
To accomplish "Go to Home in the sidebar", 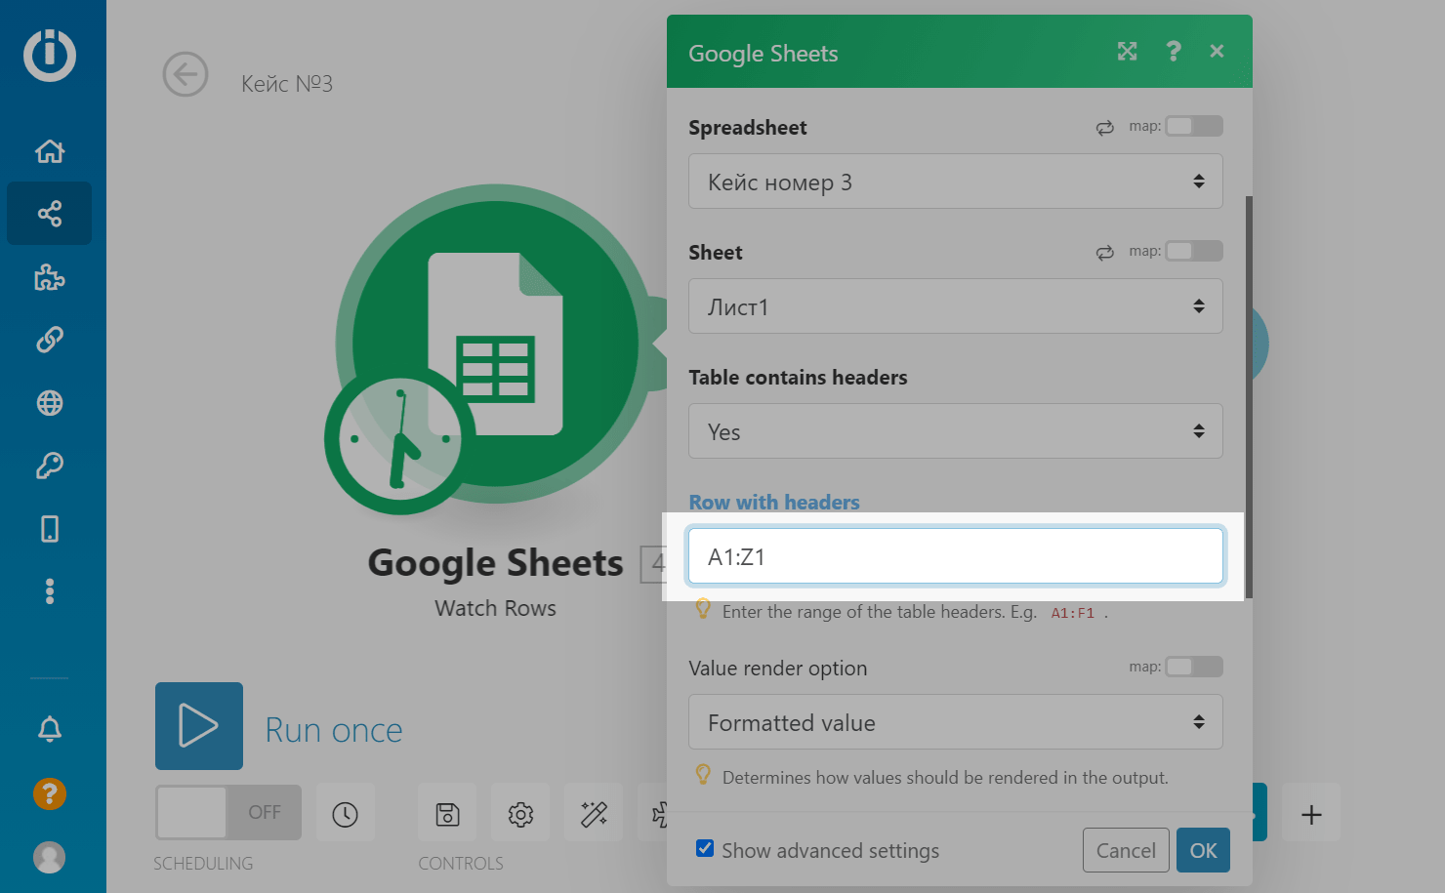I will 50,151.
